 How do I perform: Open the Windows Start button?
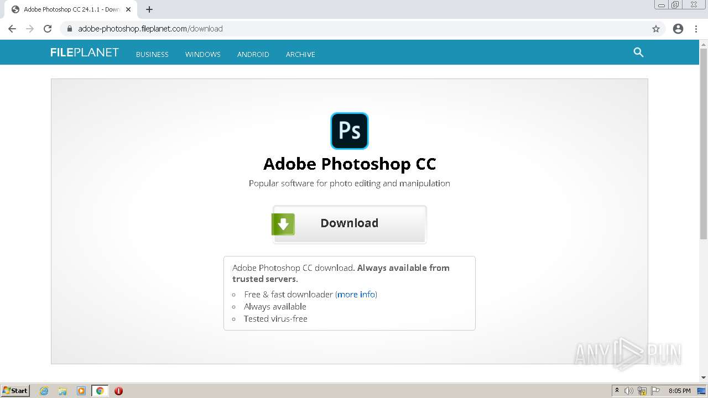click(15, 390)
